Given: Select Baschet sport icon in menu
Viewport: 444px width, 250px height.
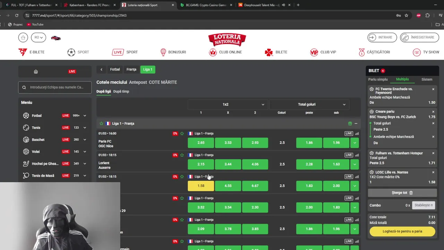Looking at the screenshot, I should (x=26, y=140).
